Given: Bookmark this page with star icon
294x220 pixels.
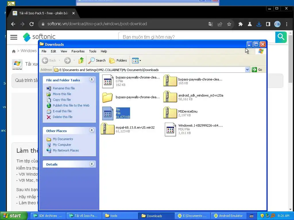Looking at the screenshot, I should (x=229, y=24).
